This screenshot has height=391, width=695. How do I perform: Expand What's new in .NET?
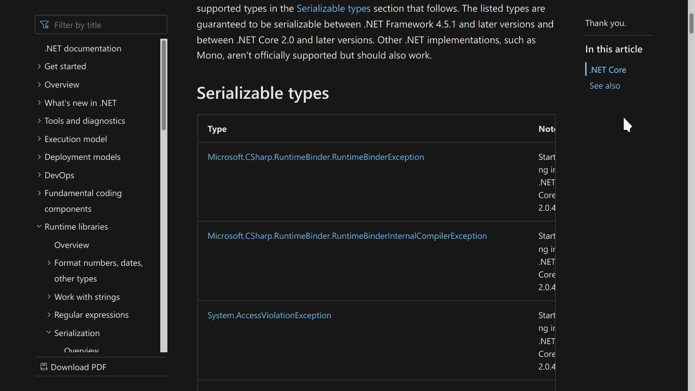point(39,102)
